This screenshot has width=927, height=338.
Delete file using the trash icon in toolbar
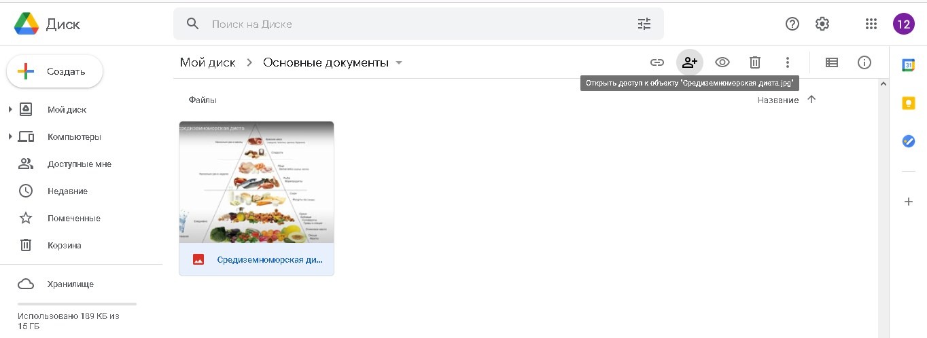click(x=754, y=62)
